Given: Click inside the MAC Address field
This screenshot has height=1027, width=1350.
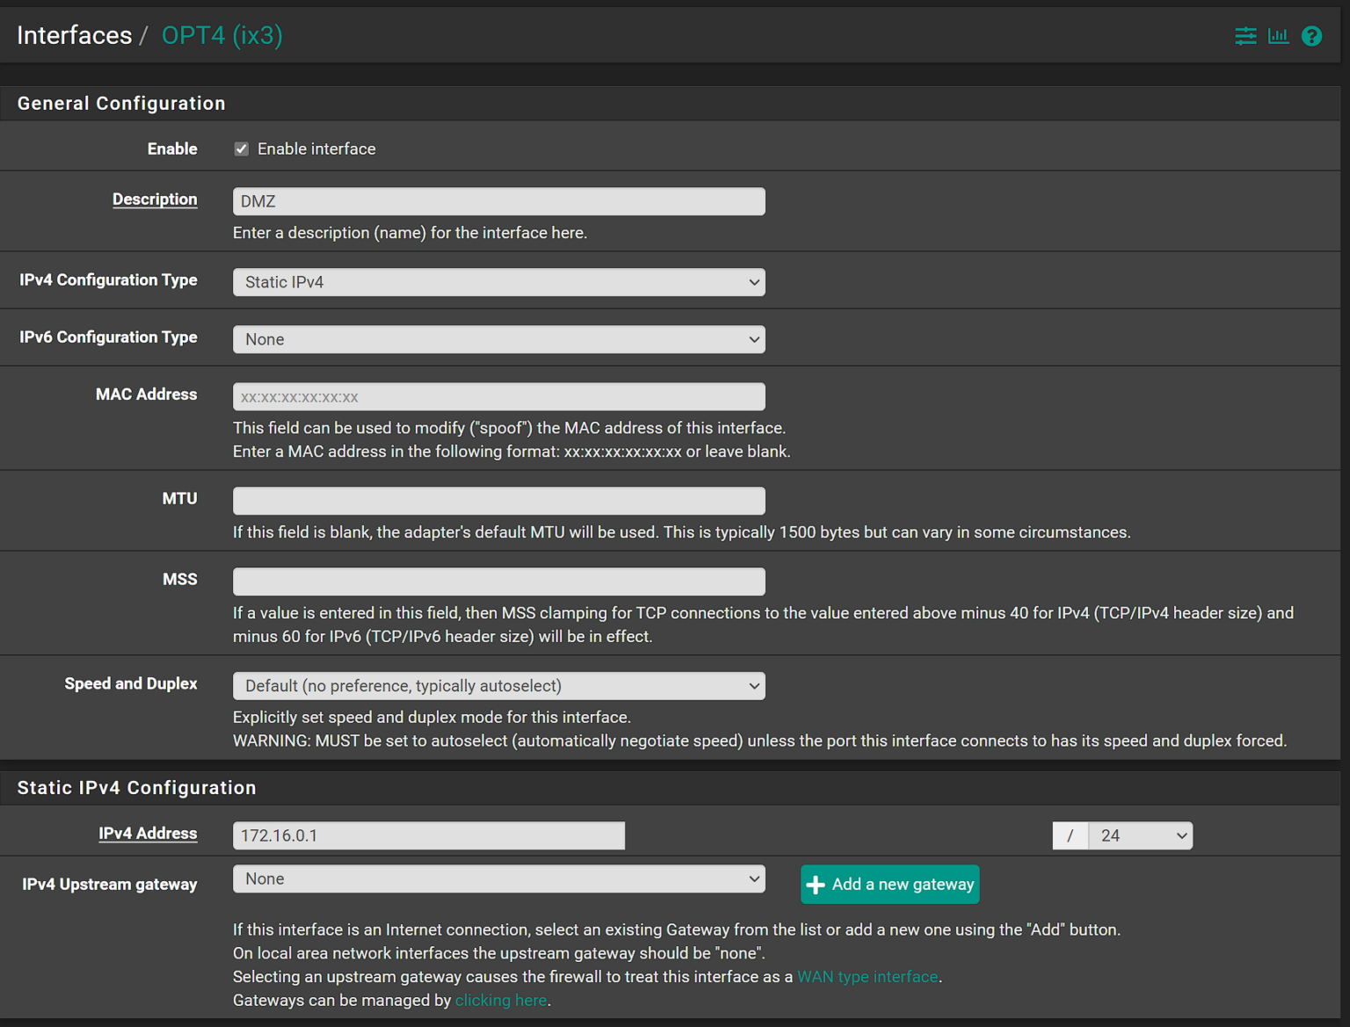Looking at the screenshot, I should pyautogui.click(x=498, y=396).
